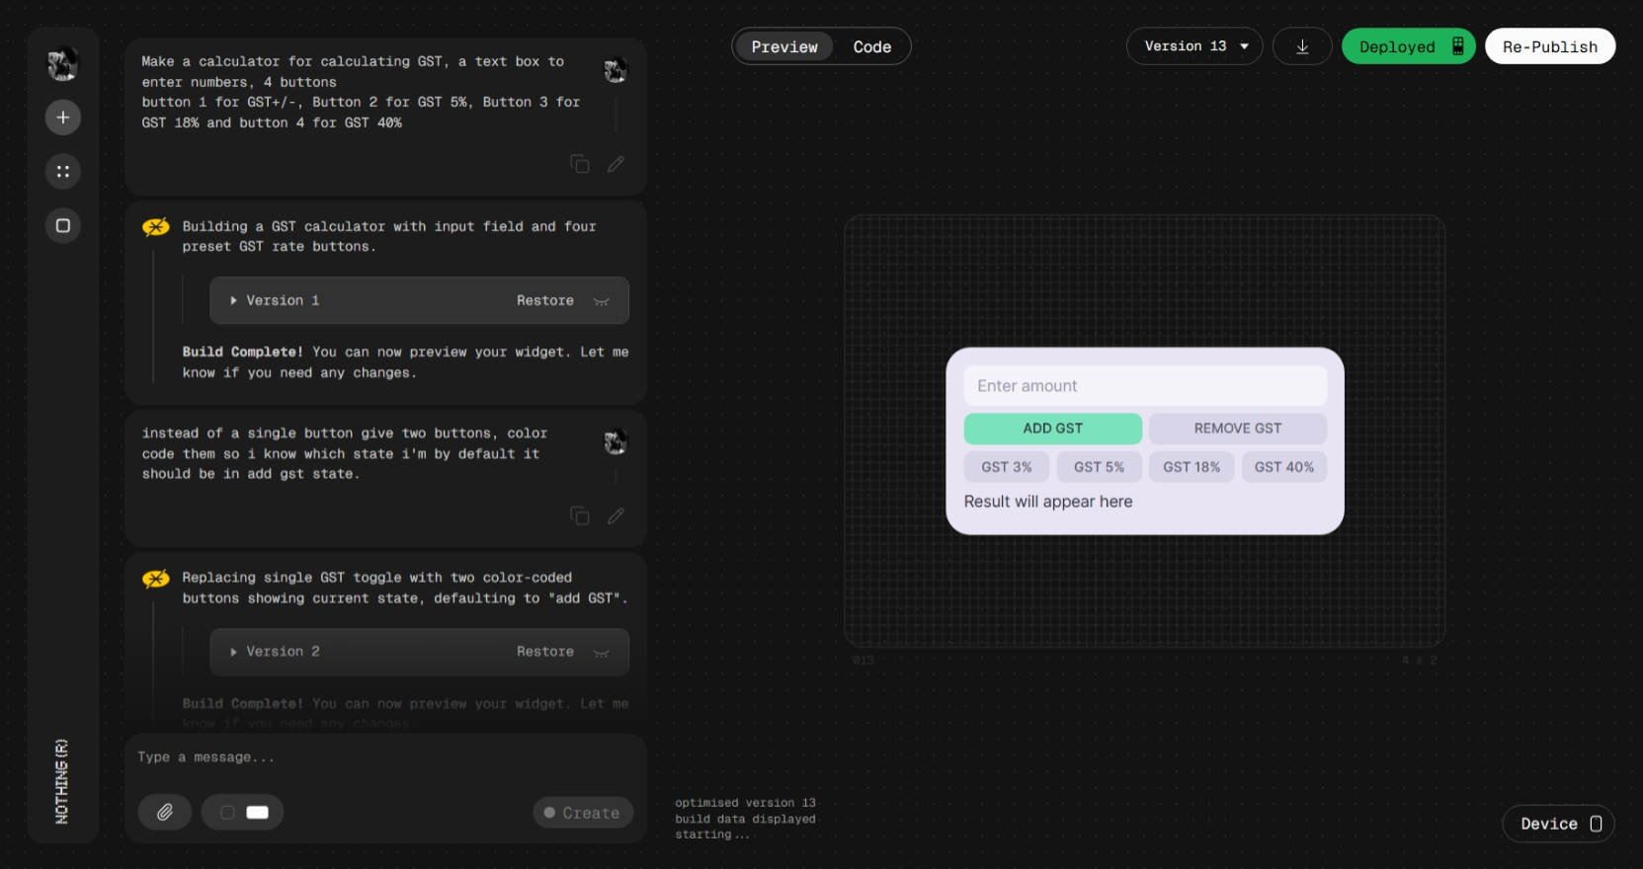
Task: Expand the Version 2 disclosure triangle
Action: tap(233, 652)
